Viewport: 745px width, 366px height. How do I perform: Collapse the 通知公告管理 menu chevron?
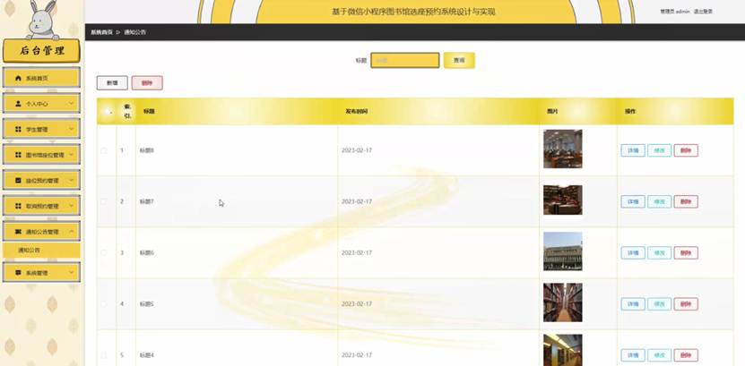coord(71,231)
